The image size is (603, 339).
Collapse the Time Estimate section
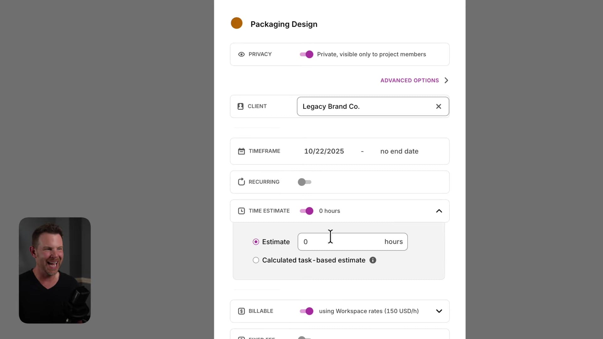point(439,211)
